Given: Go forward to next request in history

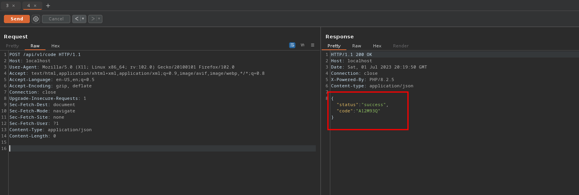Looking at the screenshot, I should [x=93, y=19].
